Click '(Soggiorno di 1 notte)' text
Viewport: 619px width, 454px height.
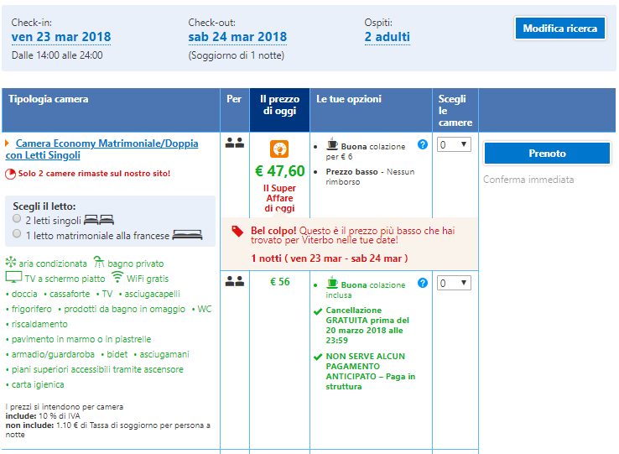(236, 55)
